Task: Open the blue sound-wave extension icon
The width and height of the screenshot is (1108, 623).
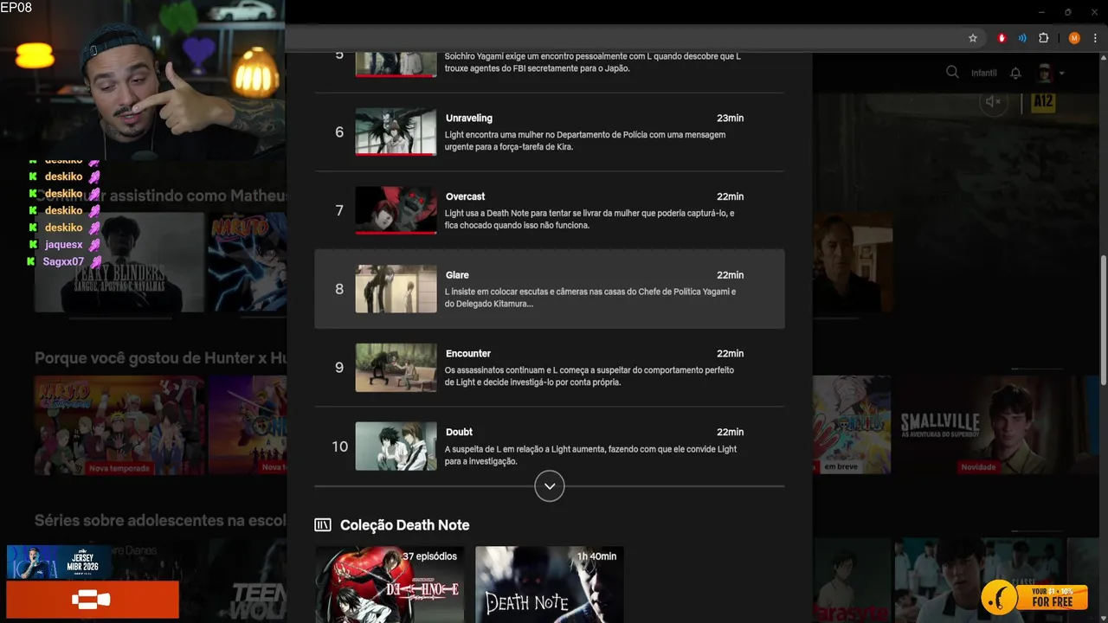Action: coord(1023,38)
